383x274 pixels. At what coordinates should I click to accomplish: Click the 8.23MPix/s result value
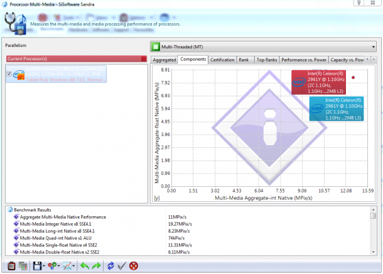click(x=179, y=231)
